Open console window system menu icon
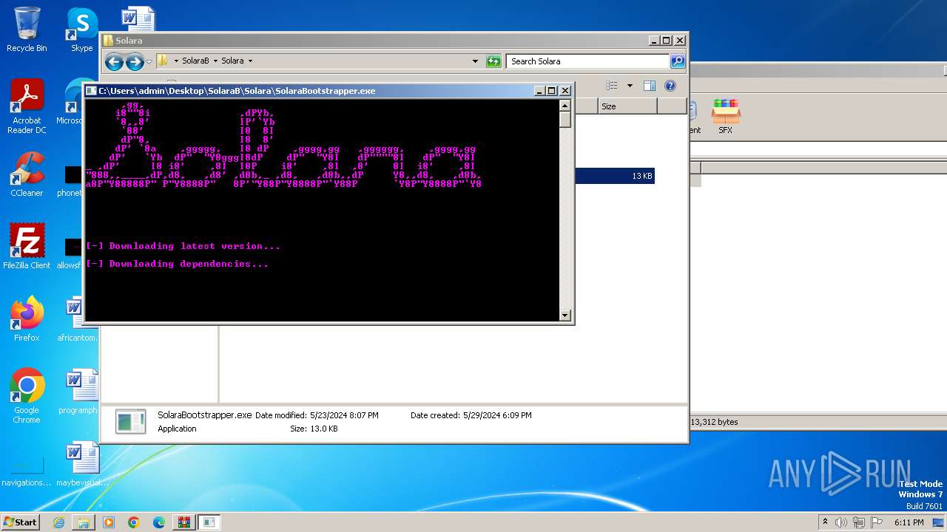 point(91,91)
